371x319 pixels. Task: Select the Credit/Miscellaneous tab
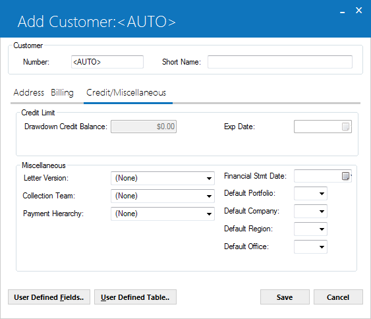click(127, 92)
